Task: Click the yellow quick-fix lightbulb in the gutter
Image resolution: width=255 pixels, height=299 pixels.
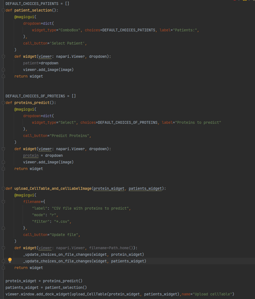Action: point(10,260)
